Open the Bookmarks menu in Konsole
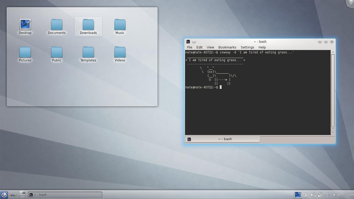 tap(227, 47)
